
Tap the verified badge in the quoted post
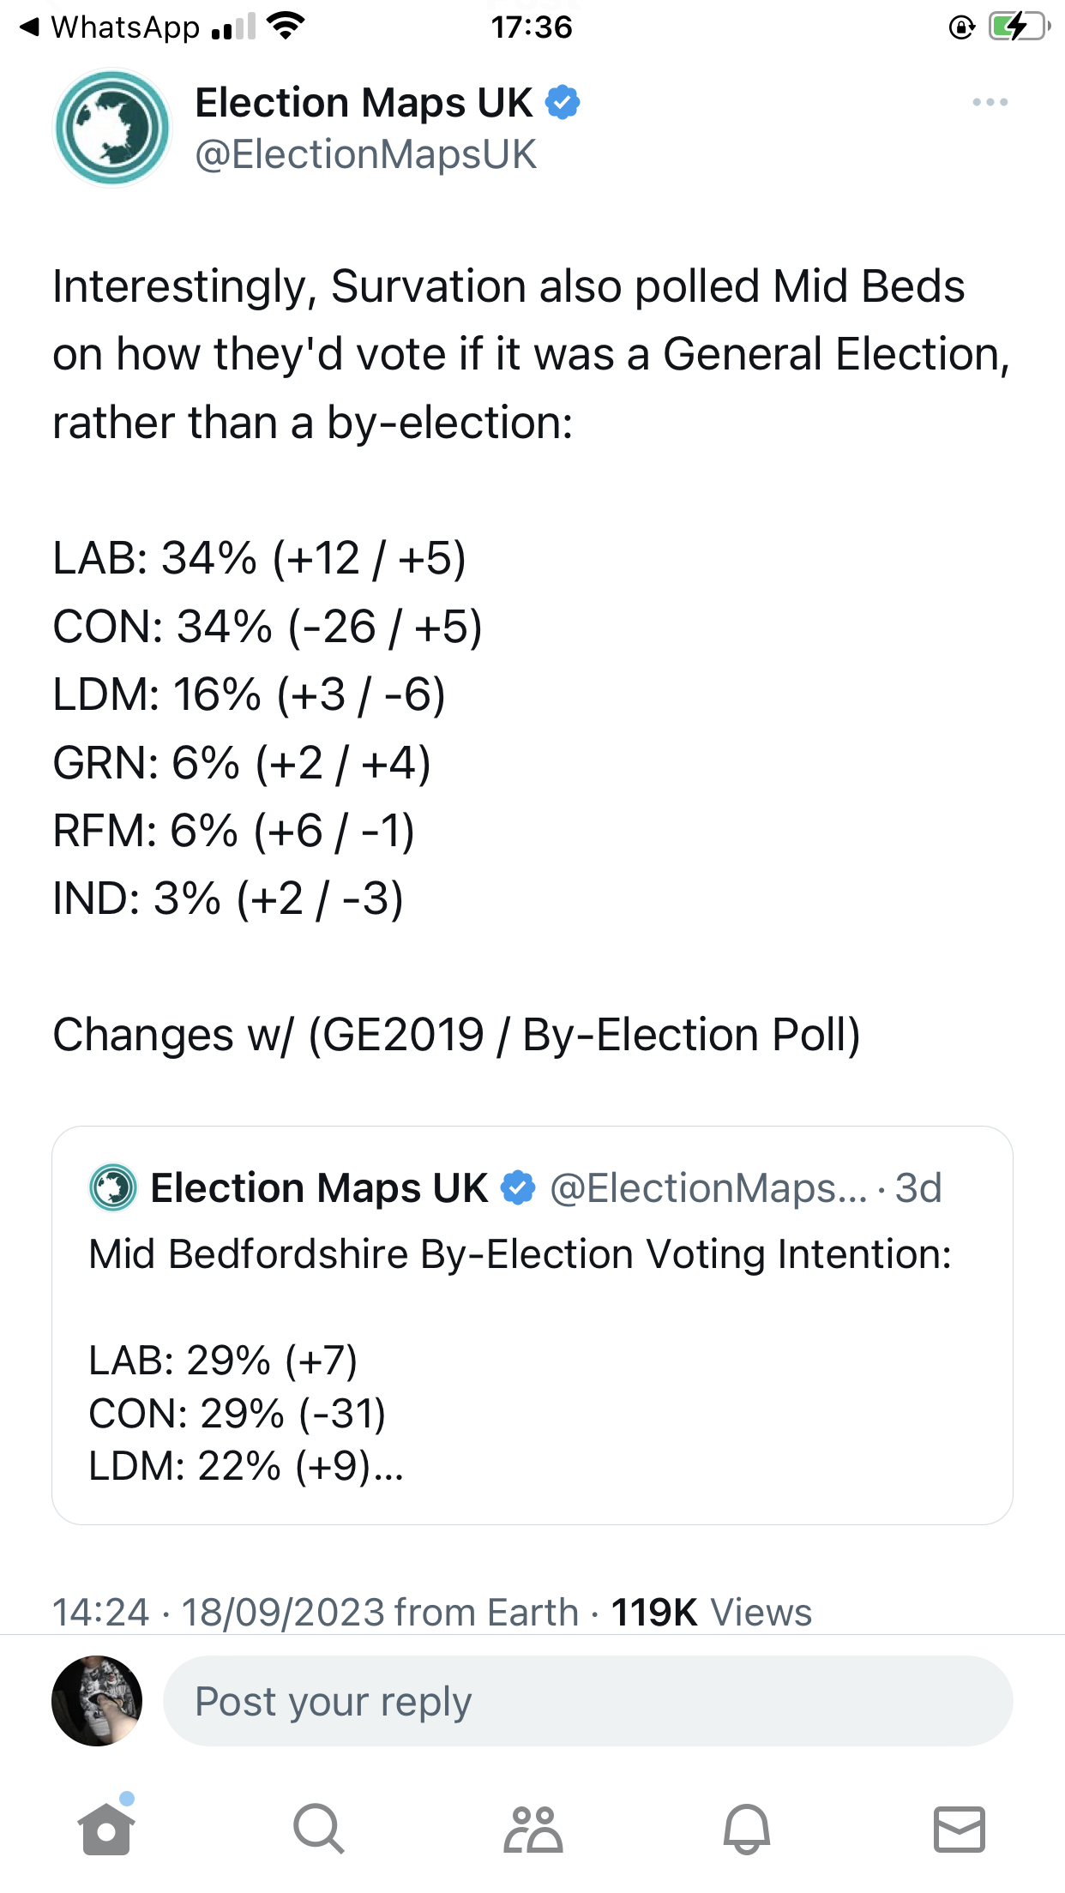pyautogui.click(x=518, y=1188)
